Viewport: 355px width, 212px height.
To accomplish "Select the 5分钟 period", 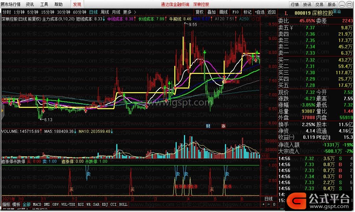I will (33, 12).
